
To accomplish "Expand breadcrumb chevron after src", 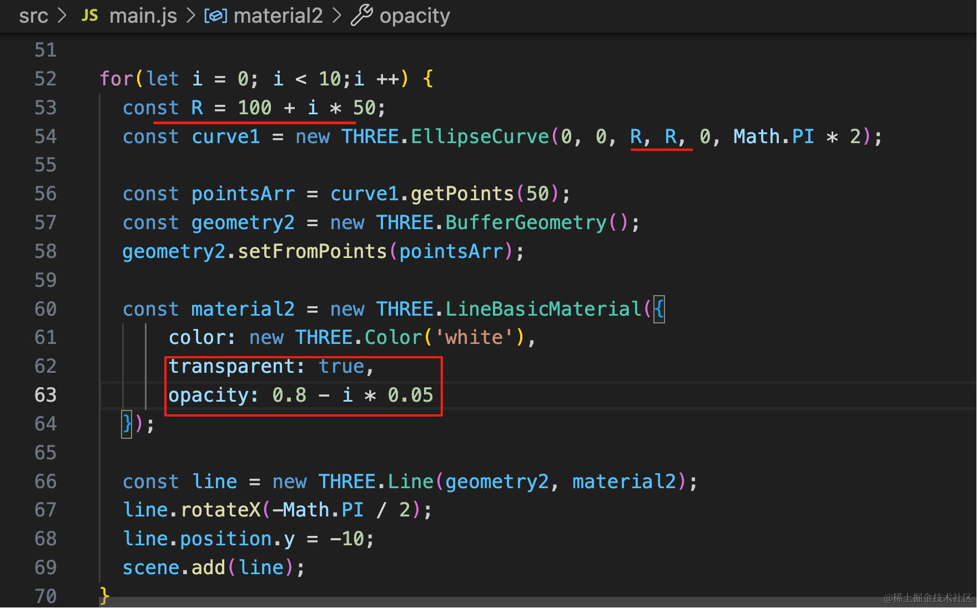I will point(62,16).
